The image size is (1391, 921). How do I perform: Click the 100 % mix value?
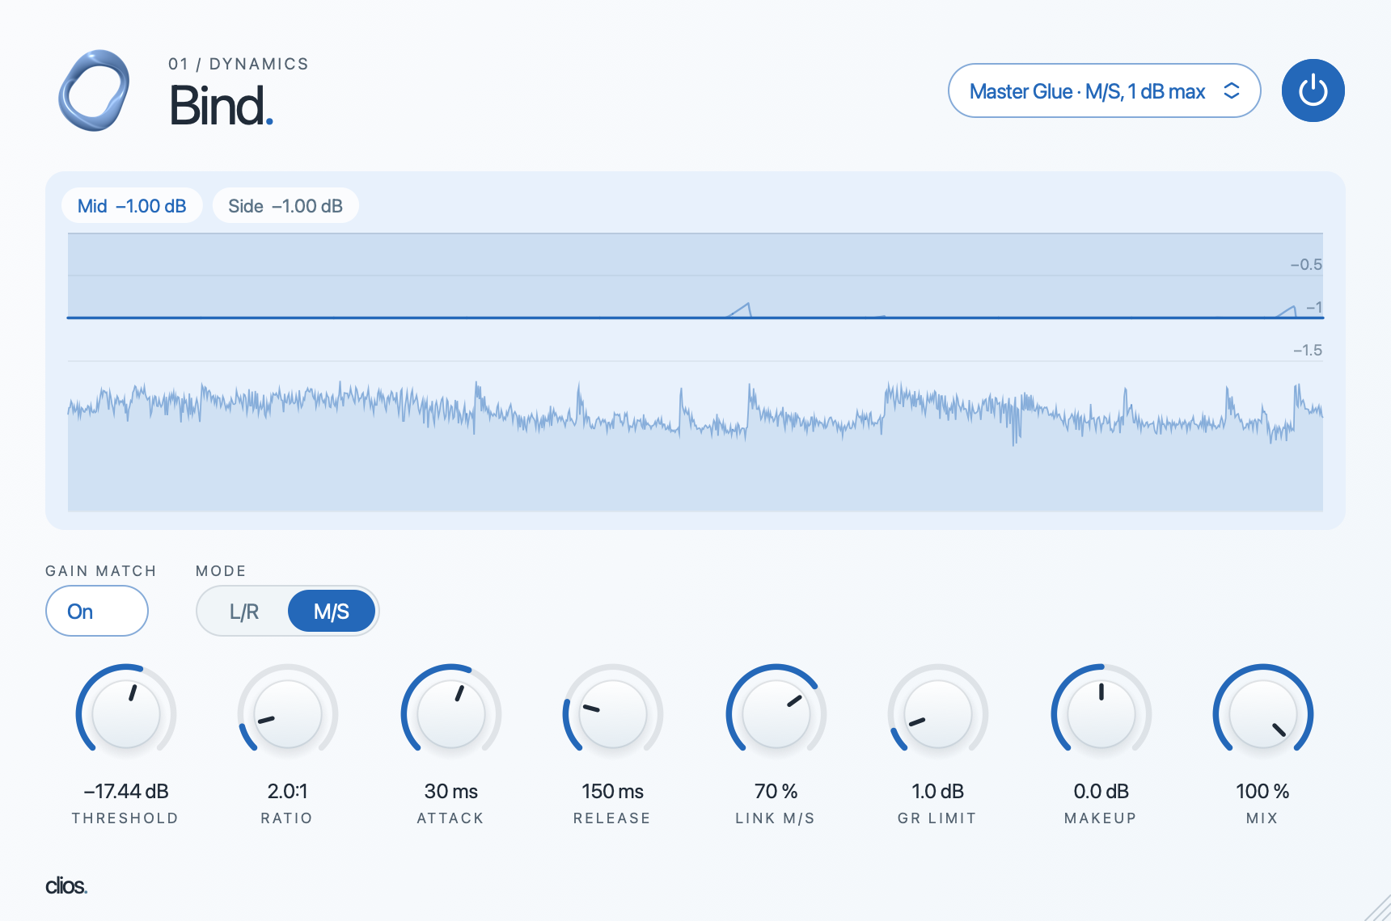click(1262, 791)
